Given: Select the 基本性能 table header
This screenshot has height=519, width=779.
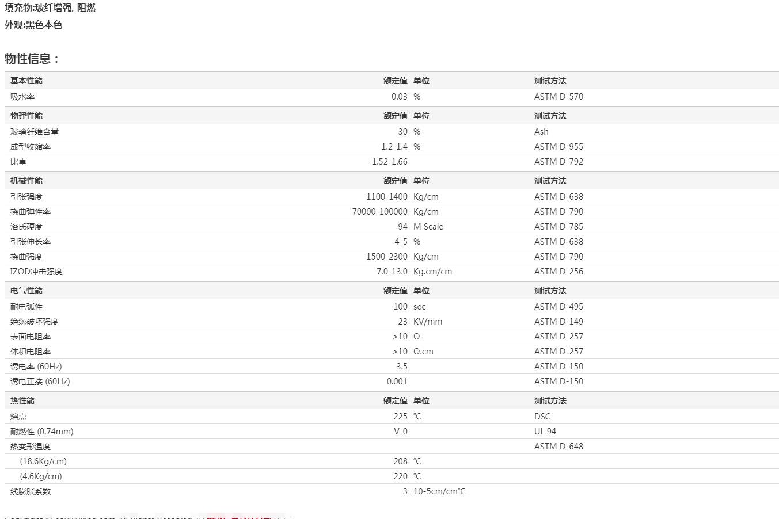Looking at the screenshot, I should [x=26, y=81].
